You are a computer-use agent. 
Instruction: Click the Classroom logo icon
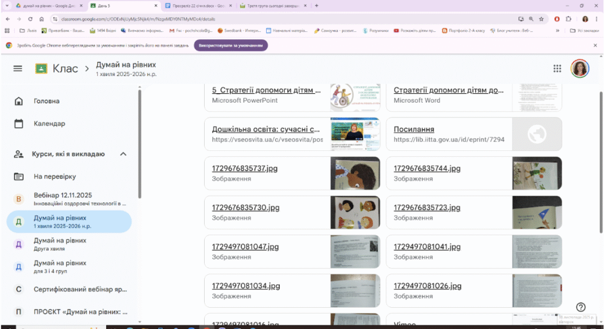click(x=41, y=68)
